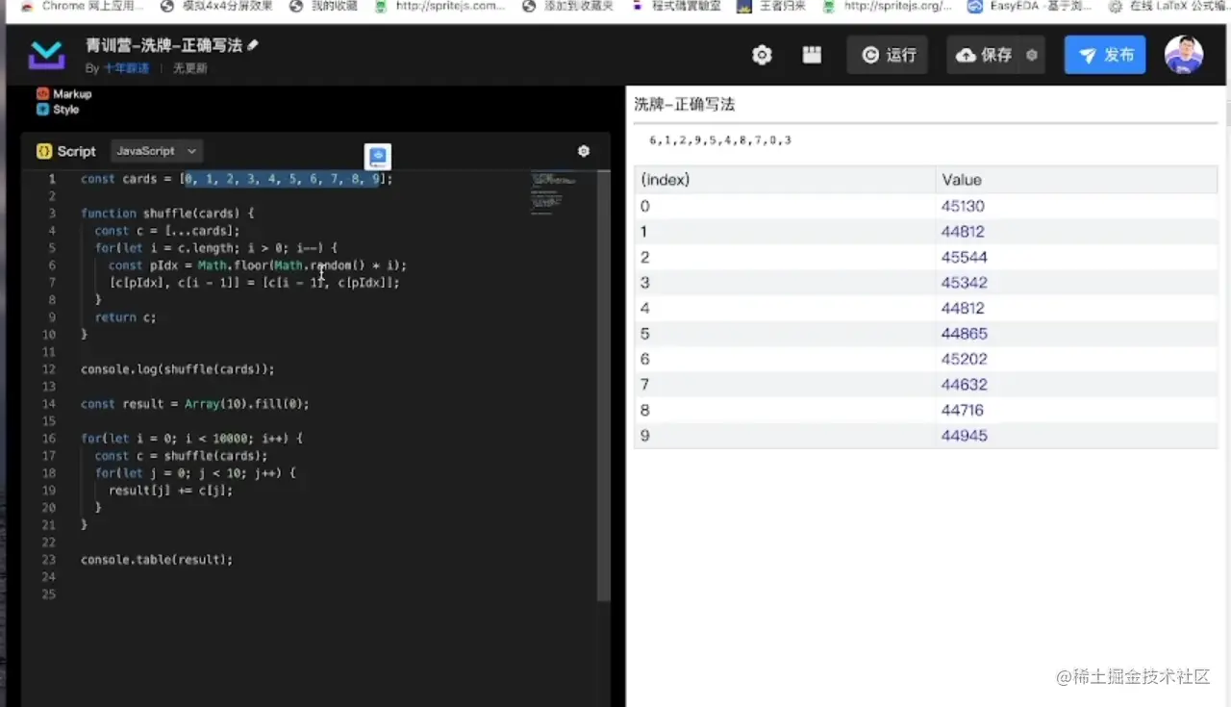Image resolution: width=1231 pixels, height=707 pixels.
Task: Open the 我的收藏 bookmark
Action: click(325, 6)
